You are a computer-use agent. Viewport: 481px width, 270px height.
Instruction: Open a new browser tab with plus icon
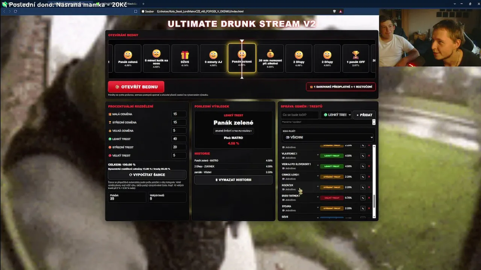143,4
